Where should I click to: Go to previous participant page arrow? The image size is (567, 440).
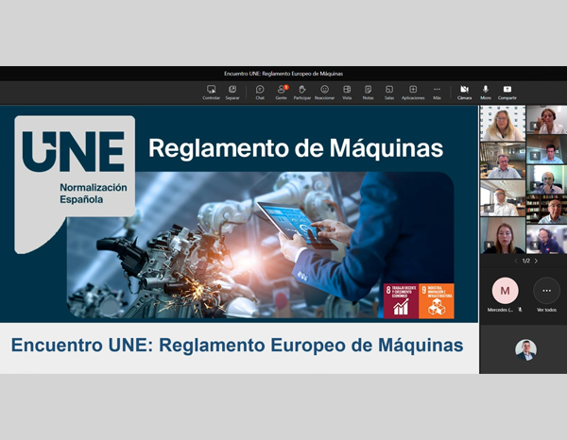point(516,261)
